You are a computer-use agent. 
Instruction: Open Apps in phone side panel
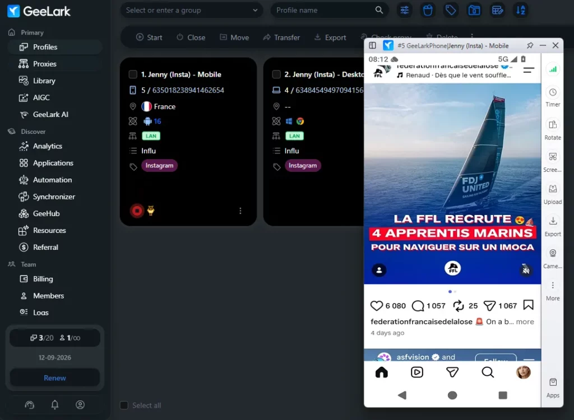[553, 388]
